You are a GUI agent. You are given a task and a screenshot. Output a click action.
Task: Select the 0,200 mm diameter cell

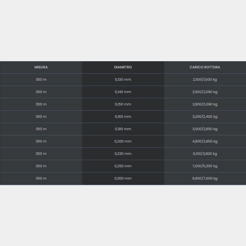coord(123,141)
